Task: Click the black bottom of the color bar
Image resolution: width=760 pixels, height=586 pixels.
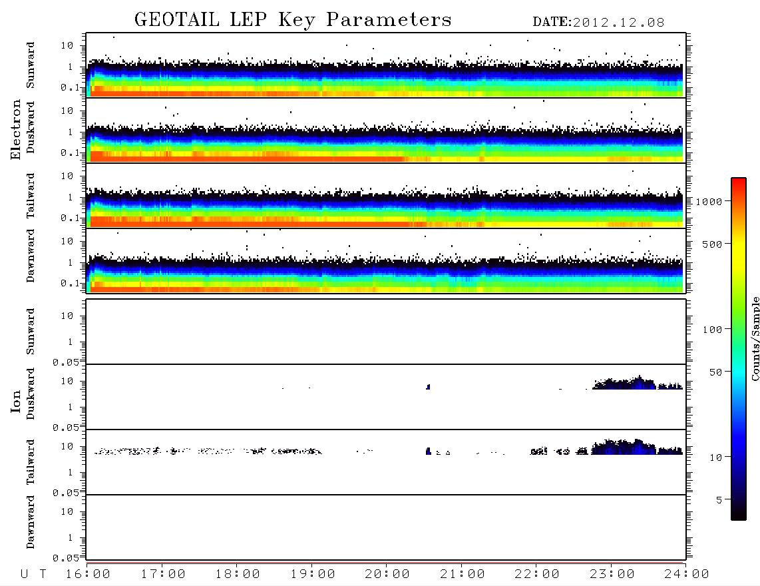Action: click(x=739, y=512)
